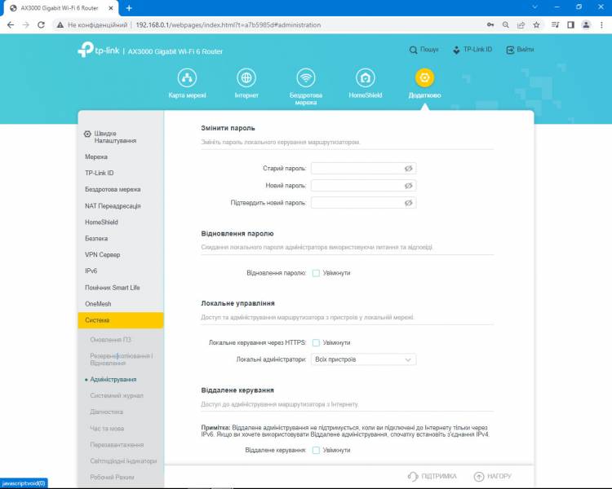Viewport: 612px width, 489px height.
Task: Click the share page icon
Action: (521, 24)
